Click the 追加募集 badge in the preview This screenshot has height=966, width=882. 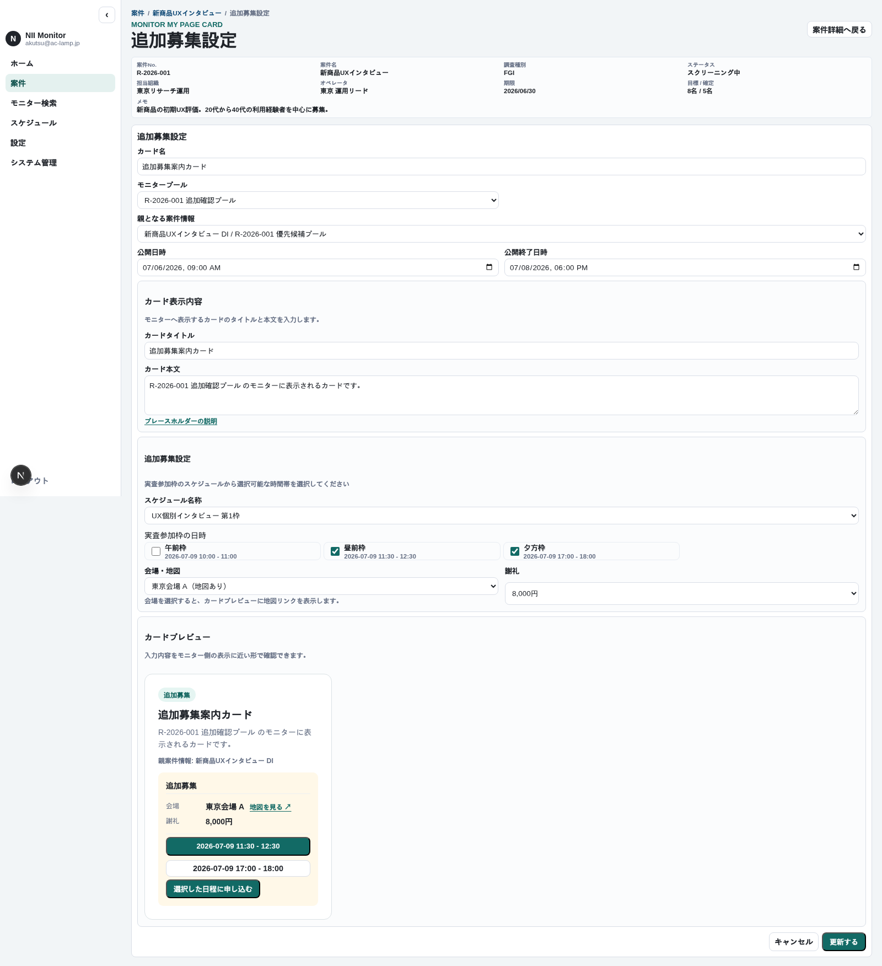[177, 695]
